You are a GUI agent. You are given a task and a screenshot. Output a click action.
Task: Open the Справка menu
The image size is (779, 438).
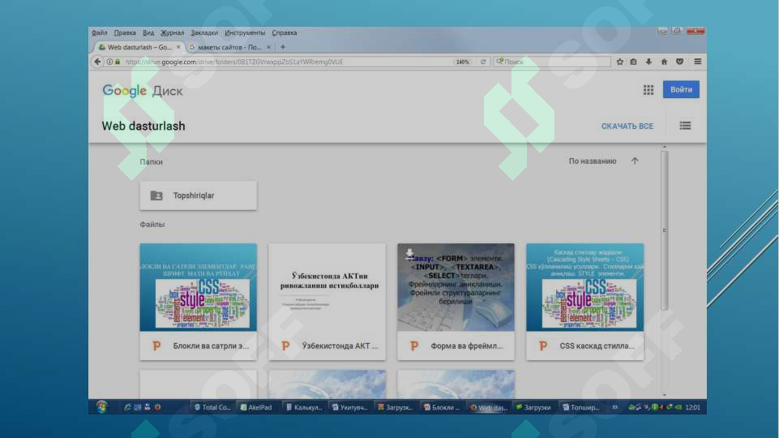(285, 32)
